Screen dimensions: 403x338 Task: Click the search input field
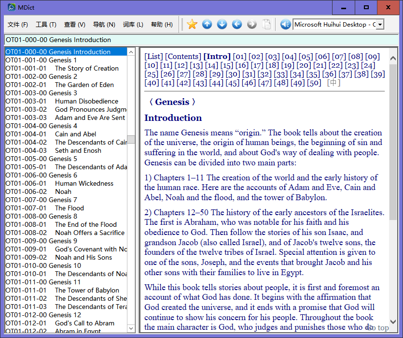(x=202, y=40)
